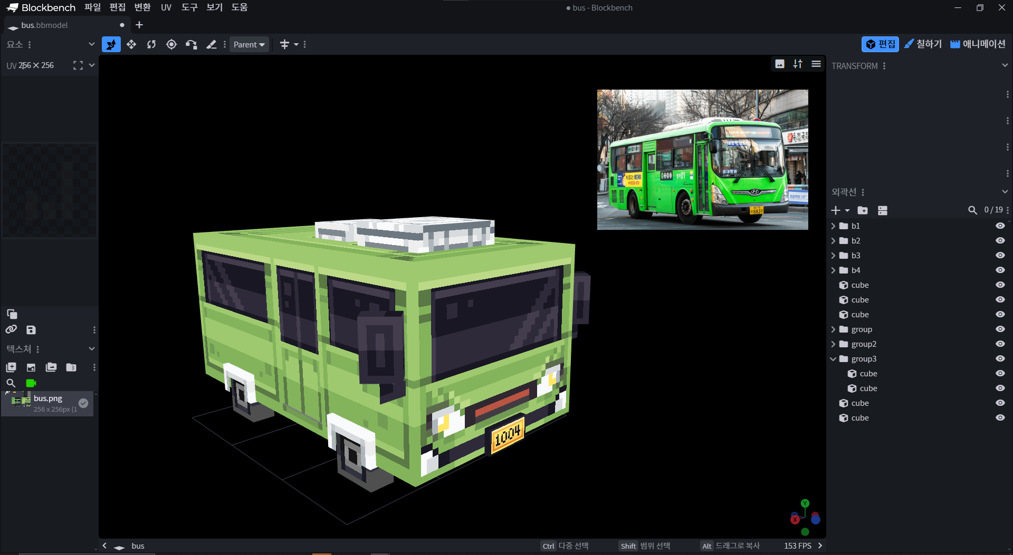The image size is (1013, 555).
Task: Hide the b1 group visibility
Action: pyautogui.click(x=1000, y=226)
